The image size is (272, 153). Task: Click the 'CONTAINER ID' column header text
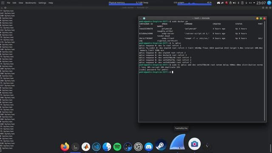[146, 24]
